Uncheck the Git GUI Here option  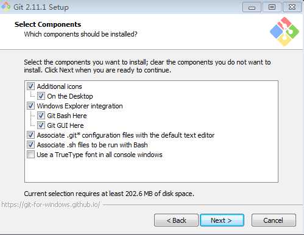(x=41, y=125)
